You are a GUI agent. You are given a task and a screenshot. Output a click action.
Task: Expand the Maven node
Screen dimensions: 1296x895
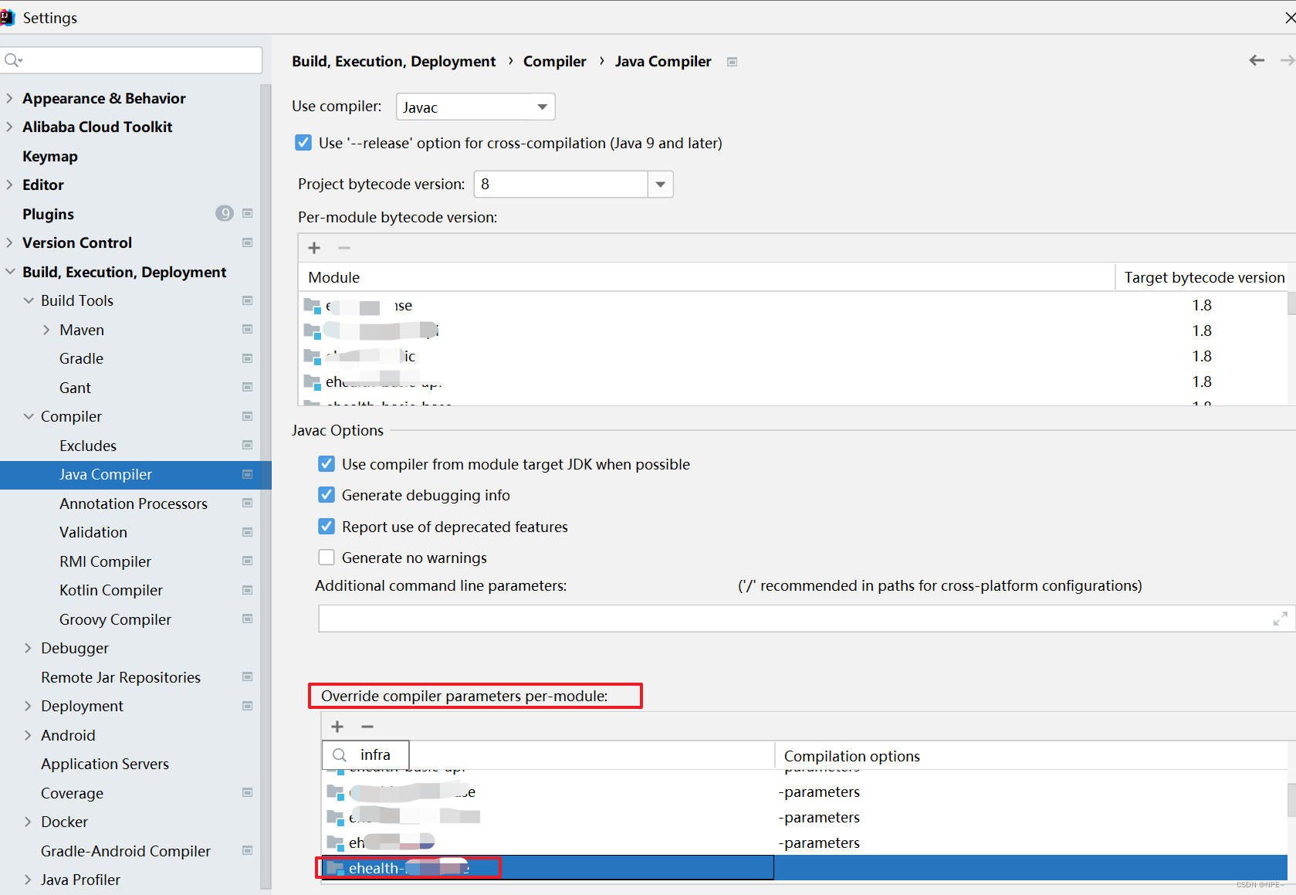pos(46,330)
